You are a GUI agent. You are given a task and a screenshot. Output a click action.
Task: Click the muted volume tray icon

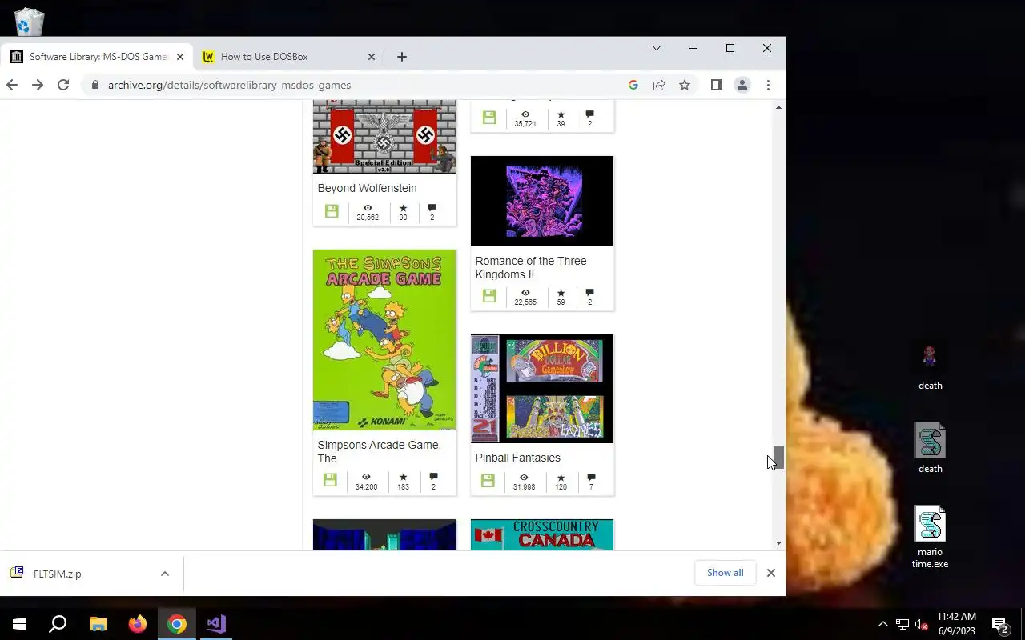click(x=921, y=624)
